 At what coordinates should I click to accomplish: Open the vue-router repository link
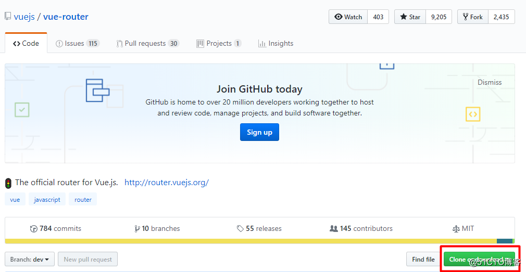66,17
